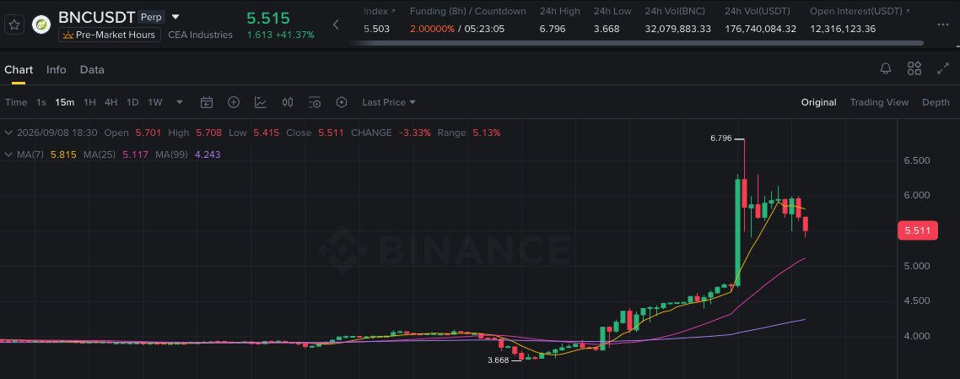
Task: Switch to the Info tab
Action: [57, 70]
